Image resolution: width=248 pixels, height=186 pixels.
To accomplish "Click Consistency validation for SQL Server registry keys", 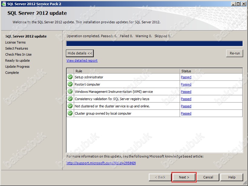I will tap(112, 99).
